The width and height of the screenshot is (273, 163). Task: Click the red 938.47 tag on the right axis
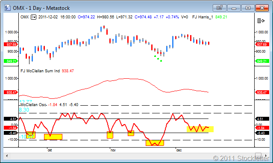[262, 92]
